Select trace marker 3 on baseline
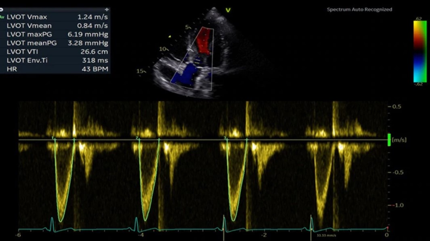 [x=225, y=138]
